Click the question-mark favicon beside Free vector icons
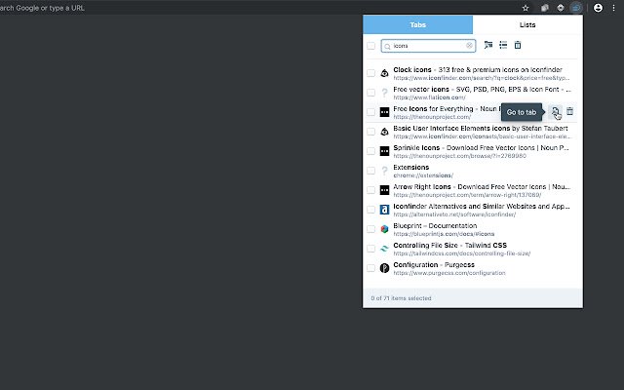 click(384, 93)
